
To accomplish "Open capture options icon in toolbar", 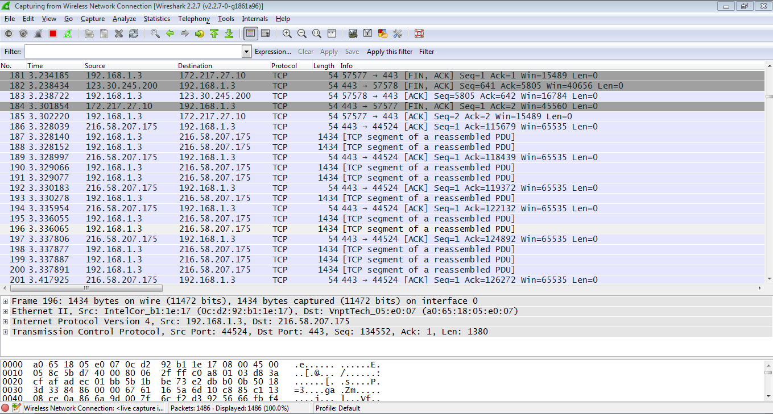I will [23, 34].
